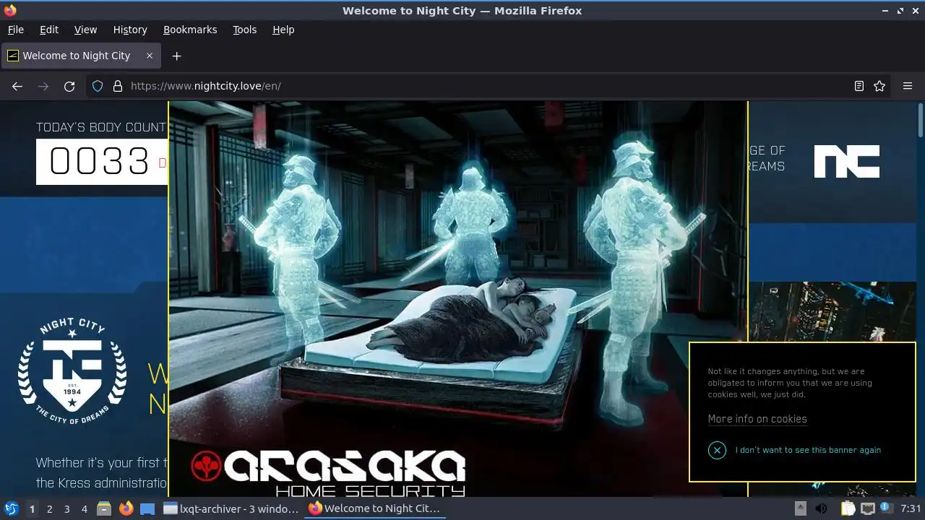
Task: Click the page's vertical scrollbar thumb
Action: (921, 120)
